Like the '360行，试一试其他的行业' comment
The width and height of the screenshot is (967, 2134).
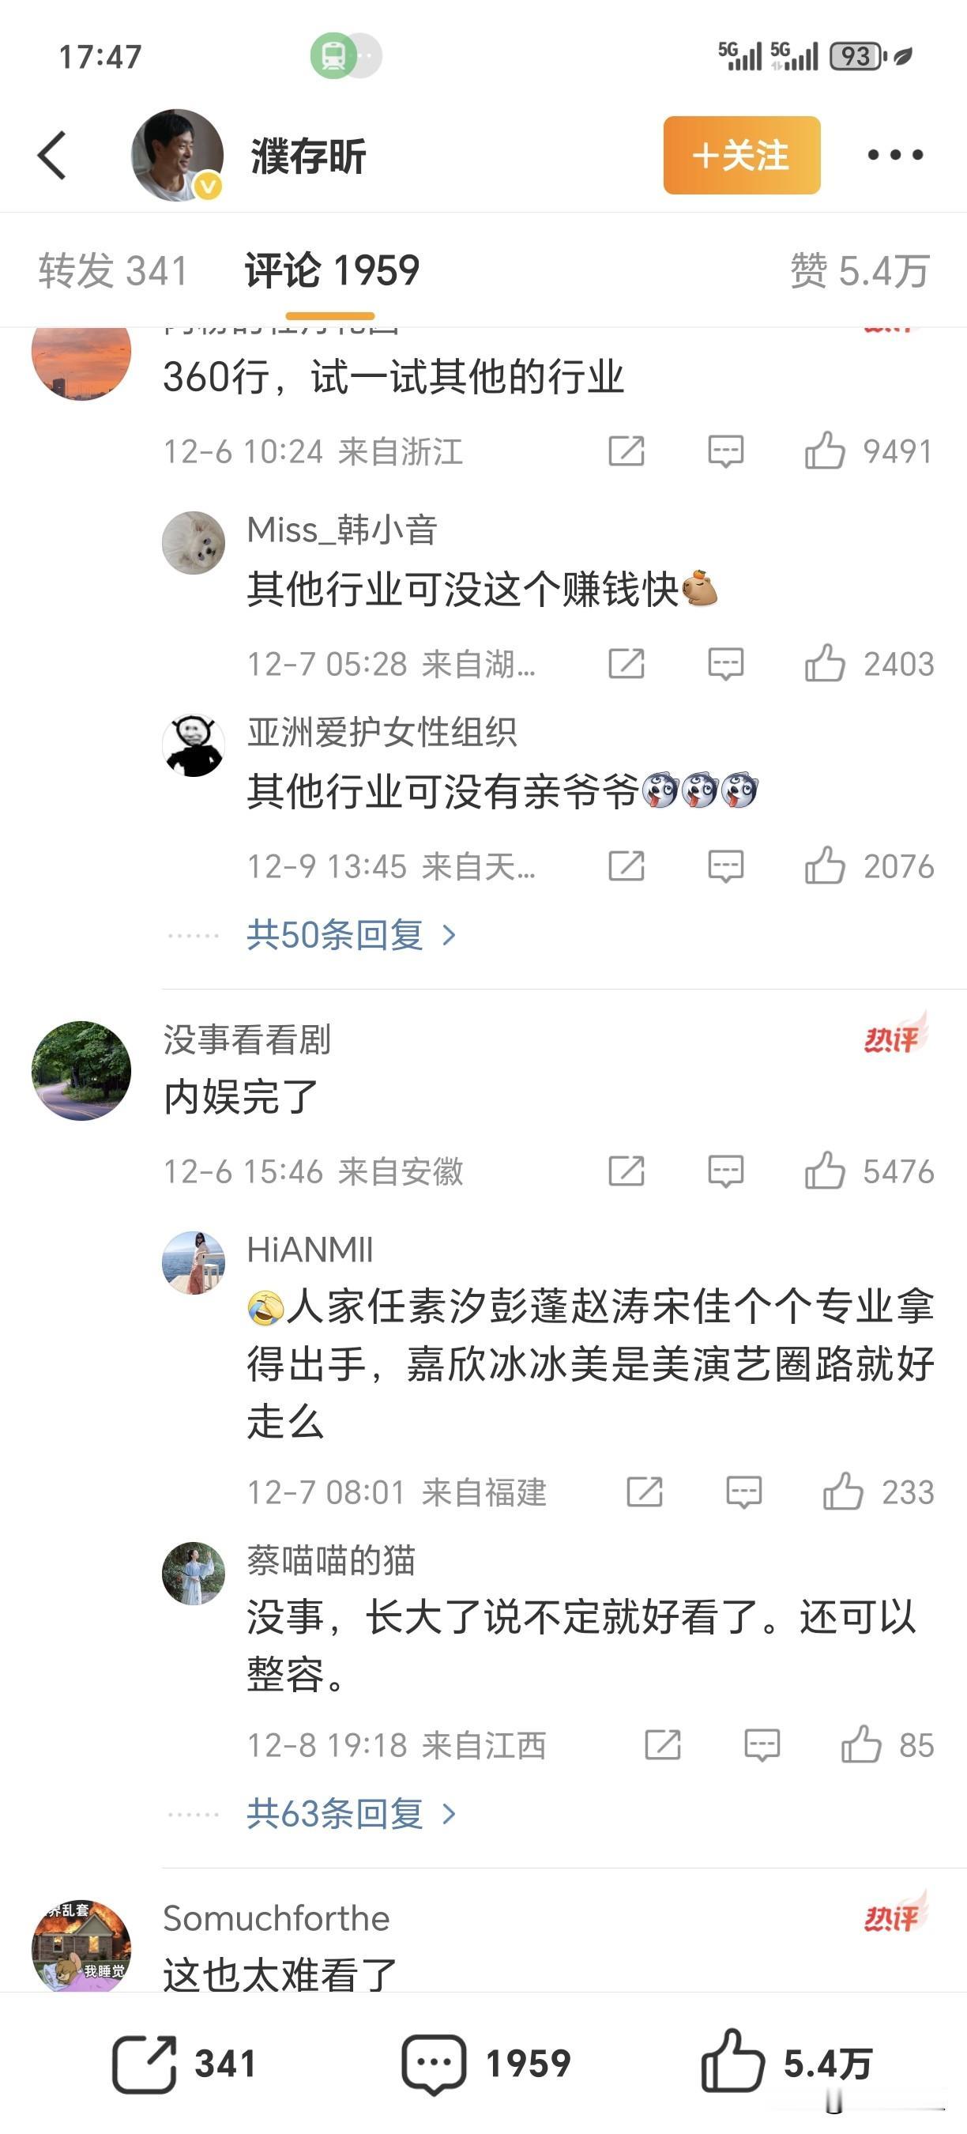point(825,451)
